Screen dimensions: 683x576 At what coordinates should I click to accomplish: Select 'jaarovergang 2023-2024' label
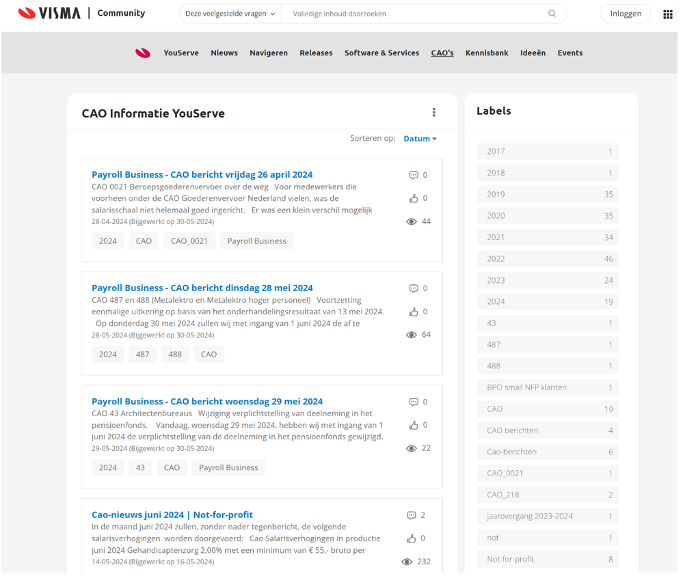[x=548, y=517]
